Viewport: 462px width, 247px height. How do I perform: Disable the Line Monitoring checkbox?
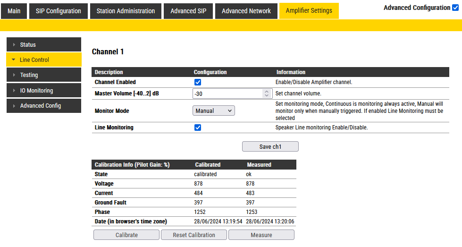198,128
